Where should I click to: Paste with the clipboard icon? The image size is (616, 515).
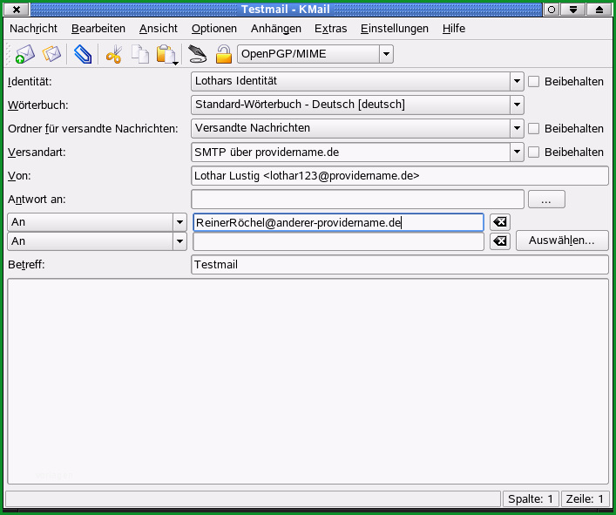click(x=166, y=54)
